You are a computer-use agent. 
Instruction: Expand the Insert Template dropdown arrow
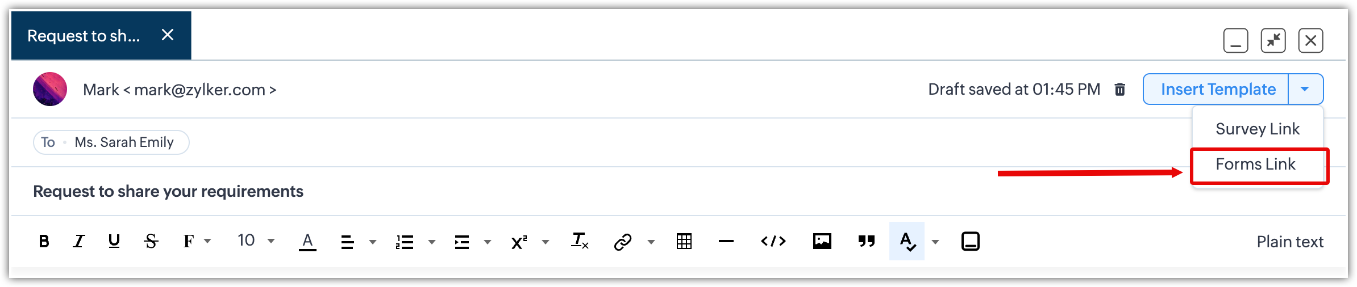(x=1305, y=89)
